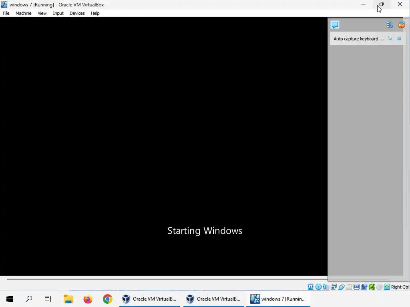Open Task View on the taskbar
This screenshot has height=307, width=410.
(48, 299)
